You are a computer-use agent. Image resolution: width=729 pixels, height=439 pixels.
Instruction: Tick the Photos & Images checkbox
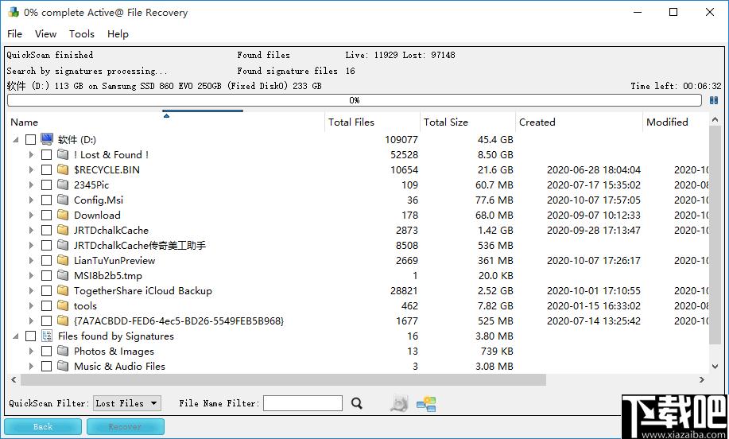tap(46, 351)
